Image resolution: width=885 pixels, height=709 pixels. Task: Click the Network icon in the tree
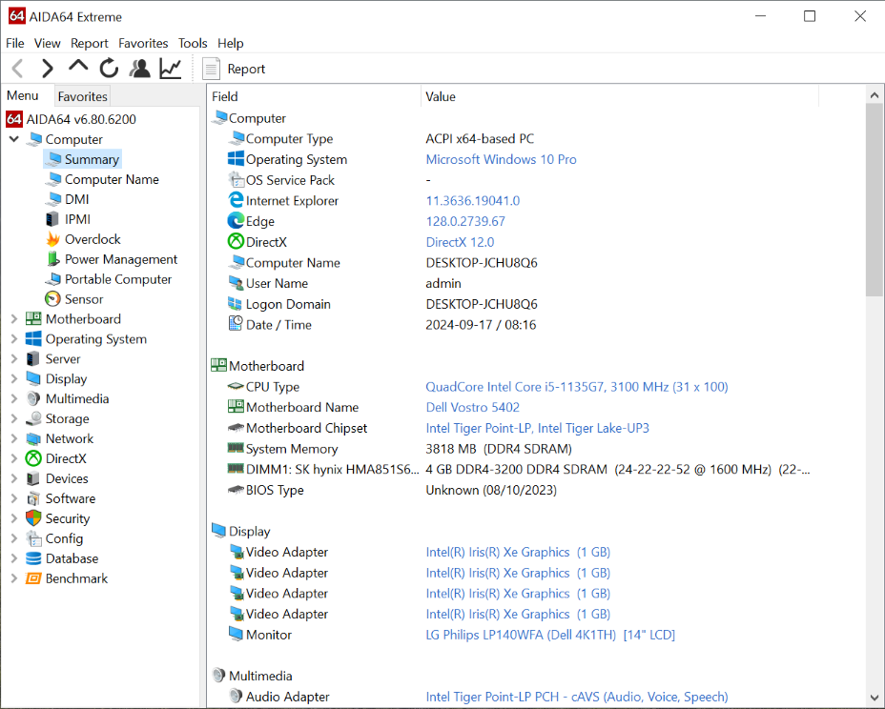pos(33,438)
